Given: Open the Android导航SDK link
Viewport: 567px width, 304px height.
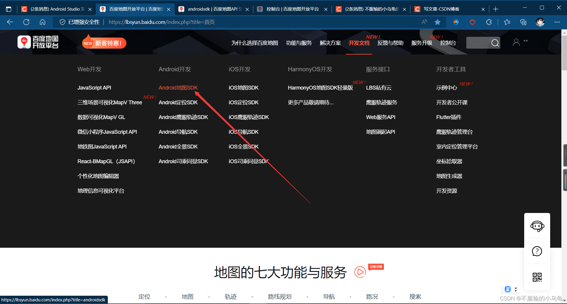Looking at the screenshot, I should point(178,132).
